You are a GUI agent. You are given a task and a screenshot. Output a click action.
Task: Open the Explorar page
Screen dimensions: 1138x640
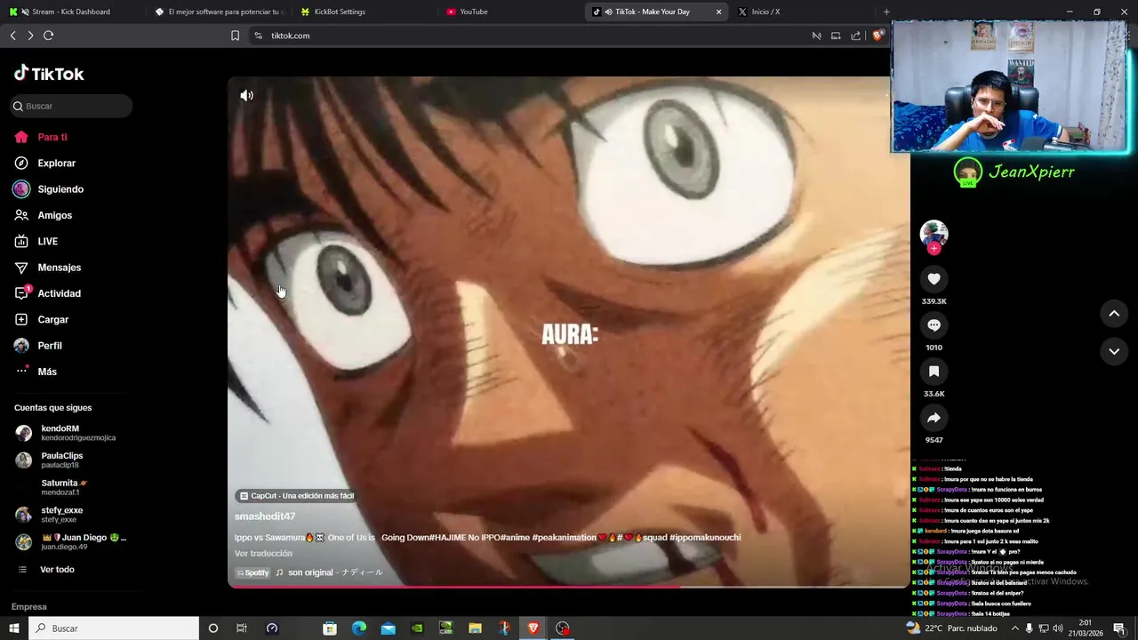(56, 163)
